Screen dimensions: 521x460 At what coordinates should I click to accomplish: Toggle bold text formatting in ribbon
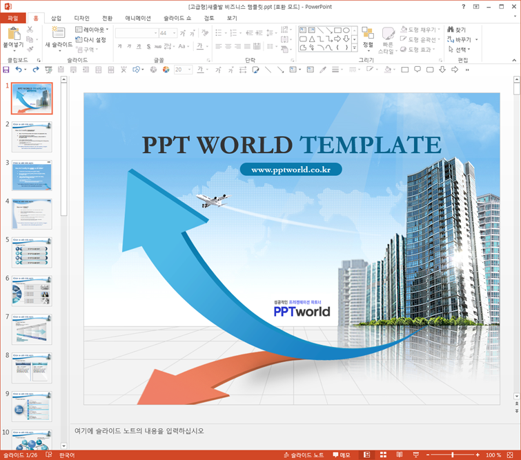[x=119, y=46]
